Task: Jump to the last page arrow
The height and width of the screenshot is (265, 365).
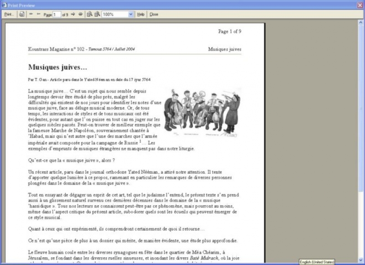Action: pos(81,14)
